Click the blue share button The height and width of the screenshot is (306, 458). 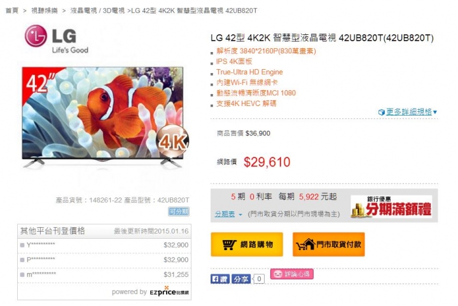point(241,279)
